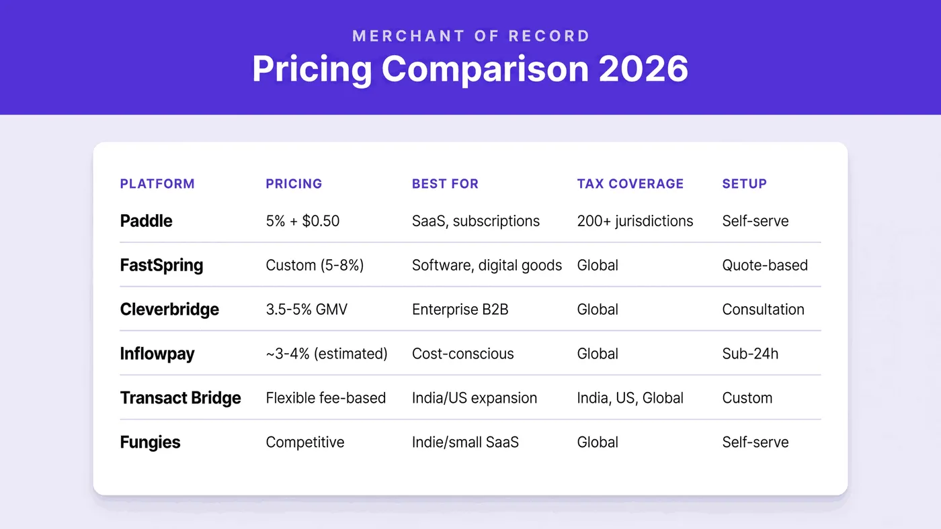
Task: Click the 200+ jurisdictions cell
Action: pyautogui.click(x=635, y=221)
